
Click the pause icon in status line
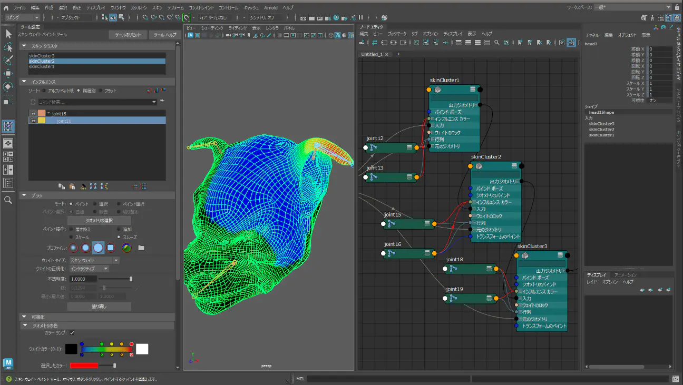point(361,17)
